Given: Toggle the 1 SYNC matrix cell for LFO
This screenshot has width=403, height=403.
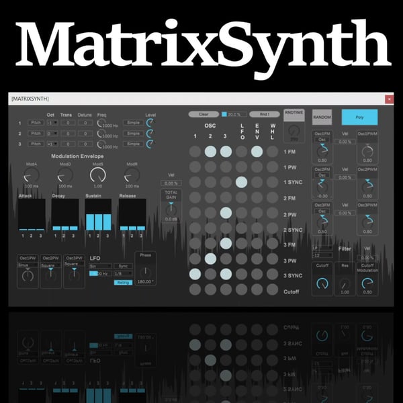Looking at the screenshot, I should click(x=241, y=182).
